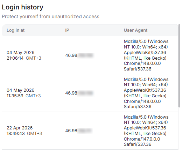The height and width of the screenshot is (150, 183).
Task: Select the 04 May 2026 11:35:59 login date
Action: pyautogui.click(x=23, y=93)
